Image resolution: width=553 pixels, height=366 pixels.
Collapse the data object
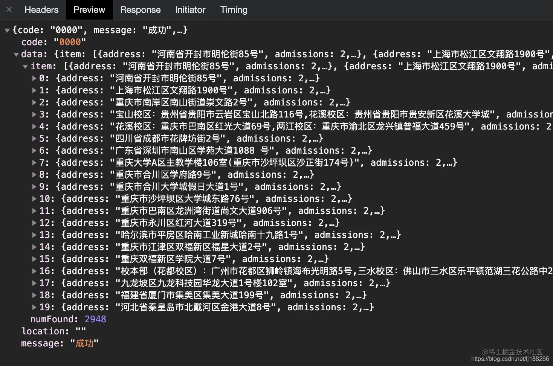tap(17, 54)
